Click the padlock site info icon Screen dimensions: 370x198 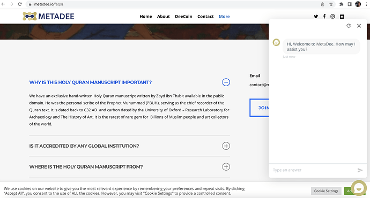tap(30, 4)
